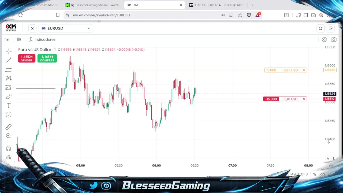Open chart settings hexagon icon
Screen dimensions: 343x193
pyautogui.click(x=324, y=39)
